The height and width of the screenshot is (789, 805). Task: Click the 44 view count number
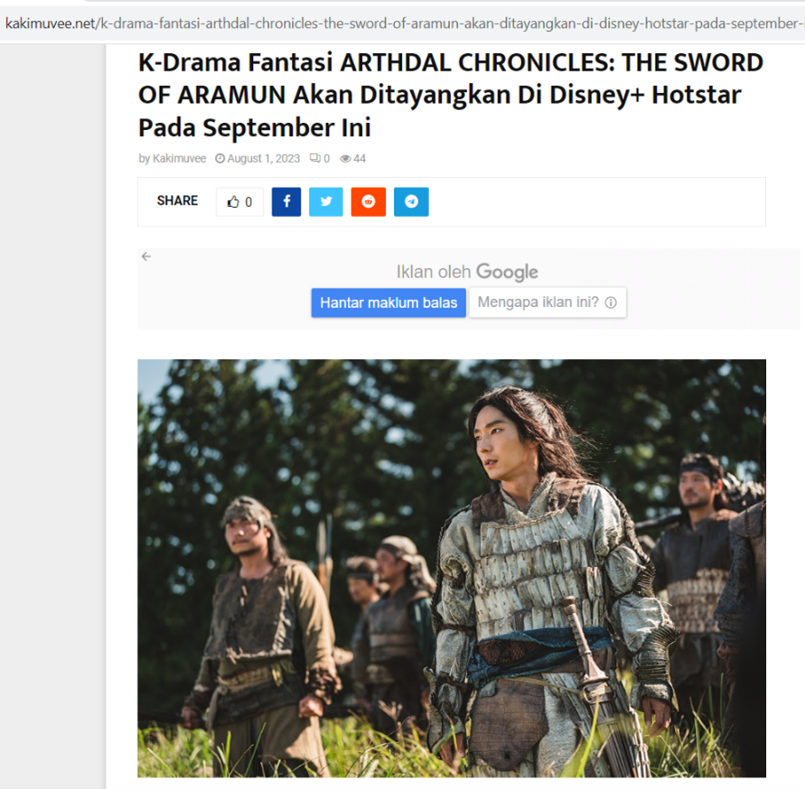click(x=360, y=159)
